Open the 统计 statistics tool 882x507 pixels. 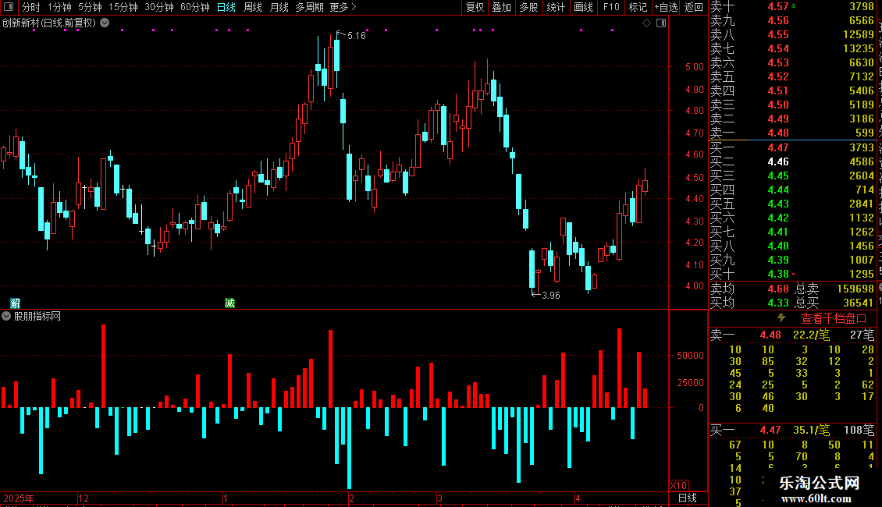click(x=556, y=7)
